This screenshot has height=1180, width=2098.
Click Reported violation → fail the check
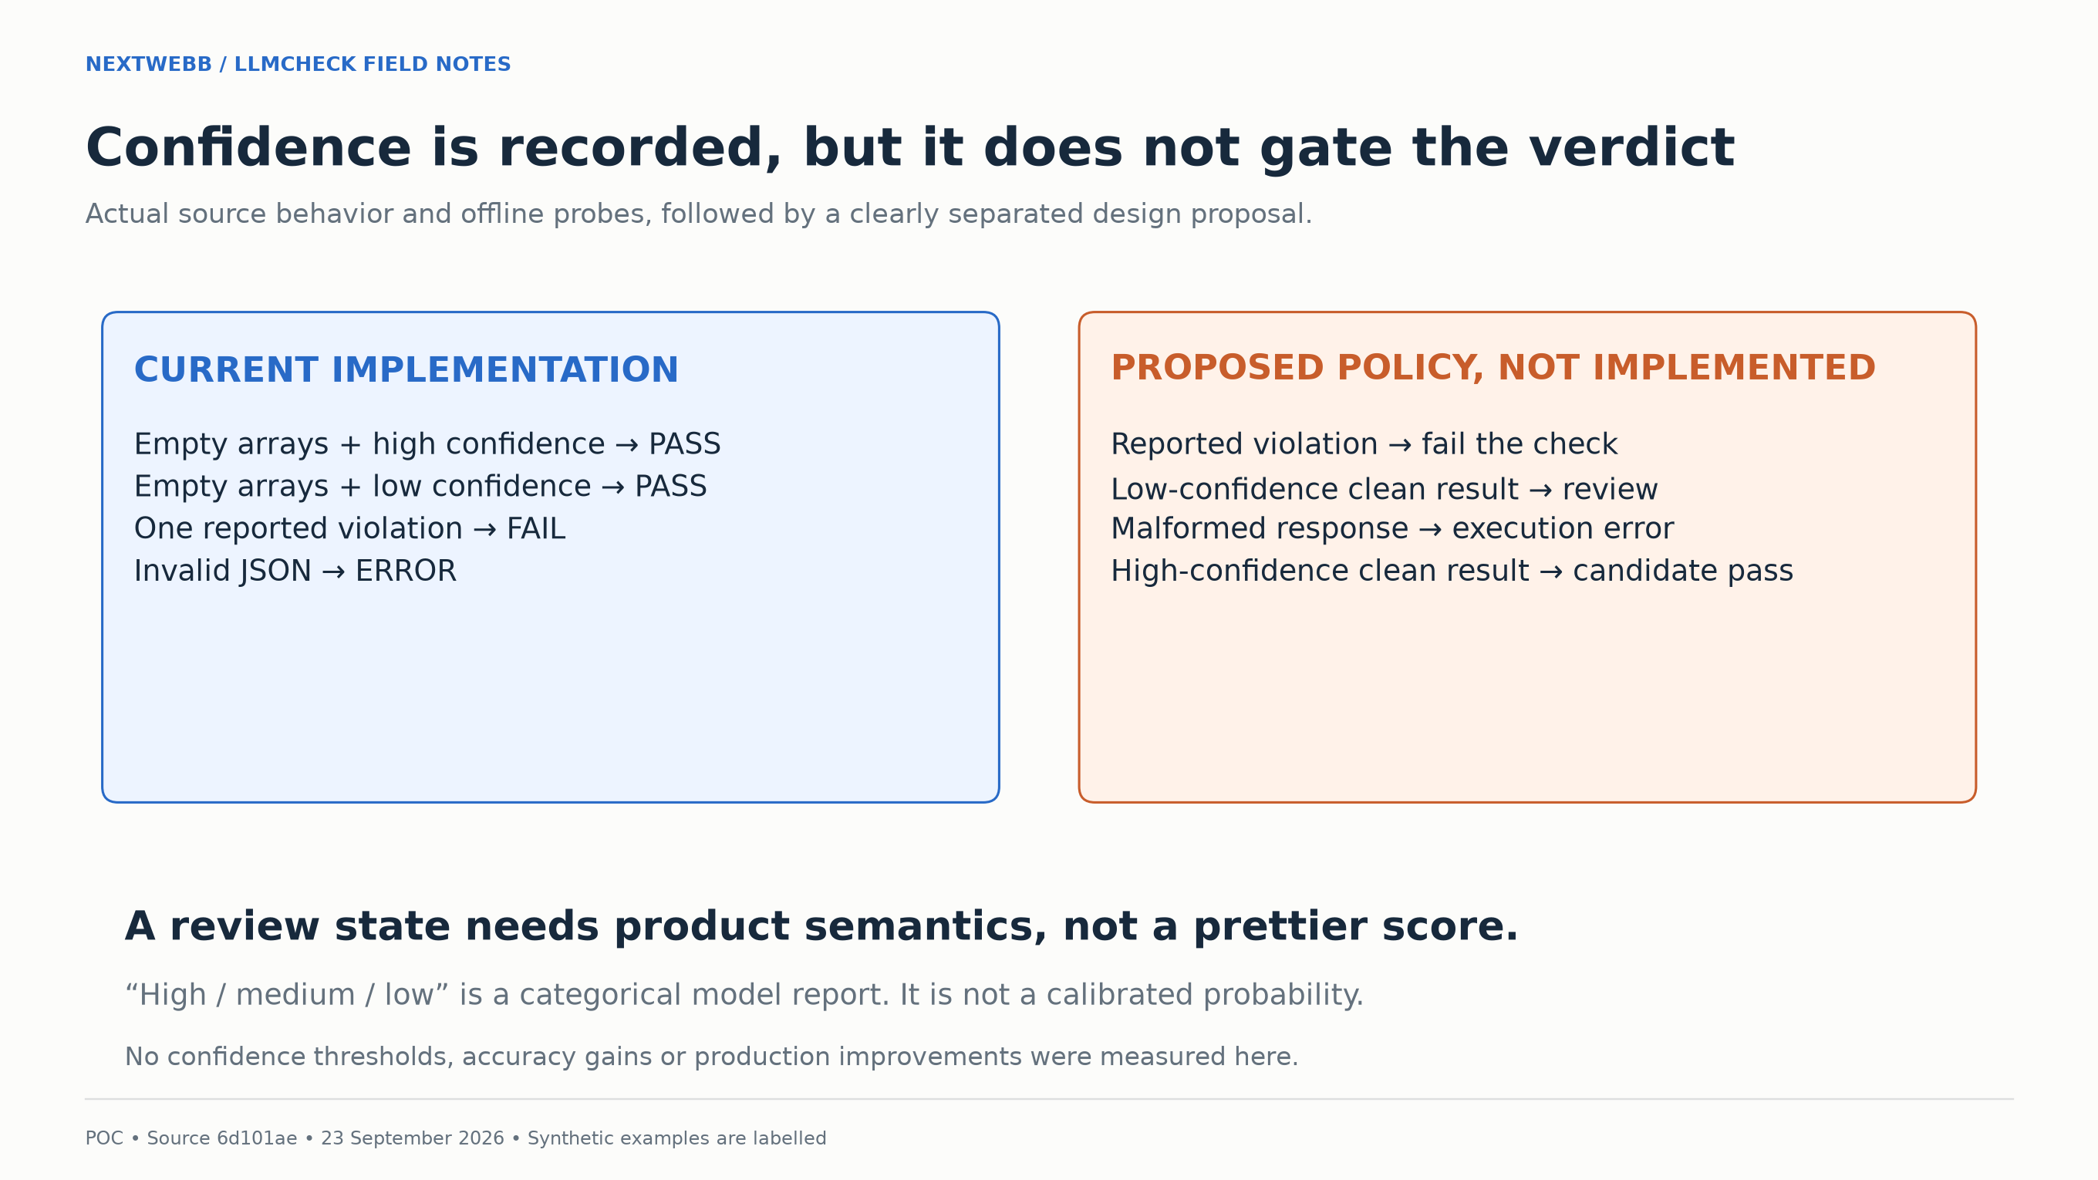coord(1364,443)
